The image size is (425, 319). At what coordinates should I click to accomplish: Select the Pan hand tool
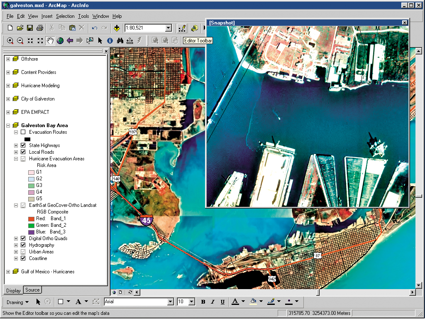50,40
